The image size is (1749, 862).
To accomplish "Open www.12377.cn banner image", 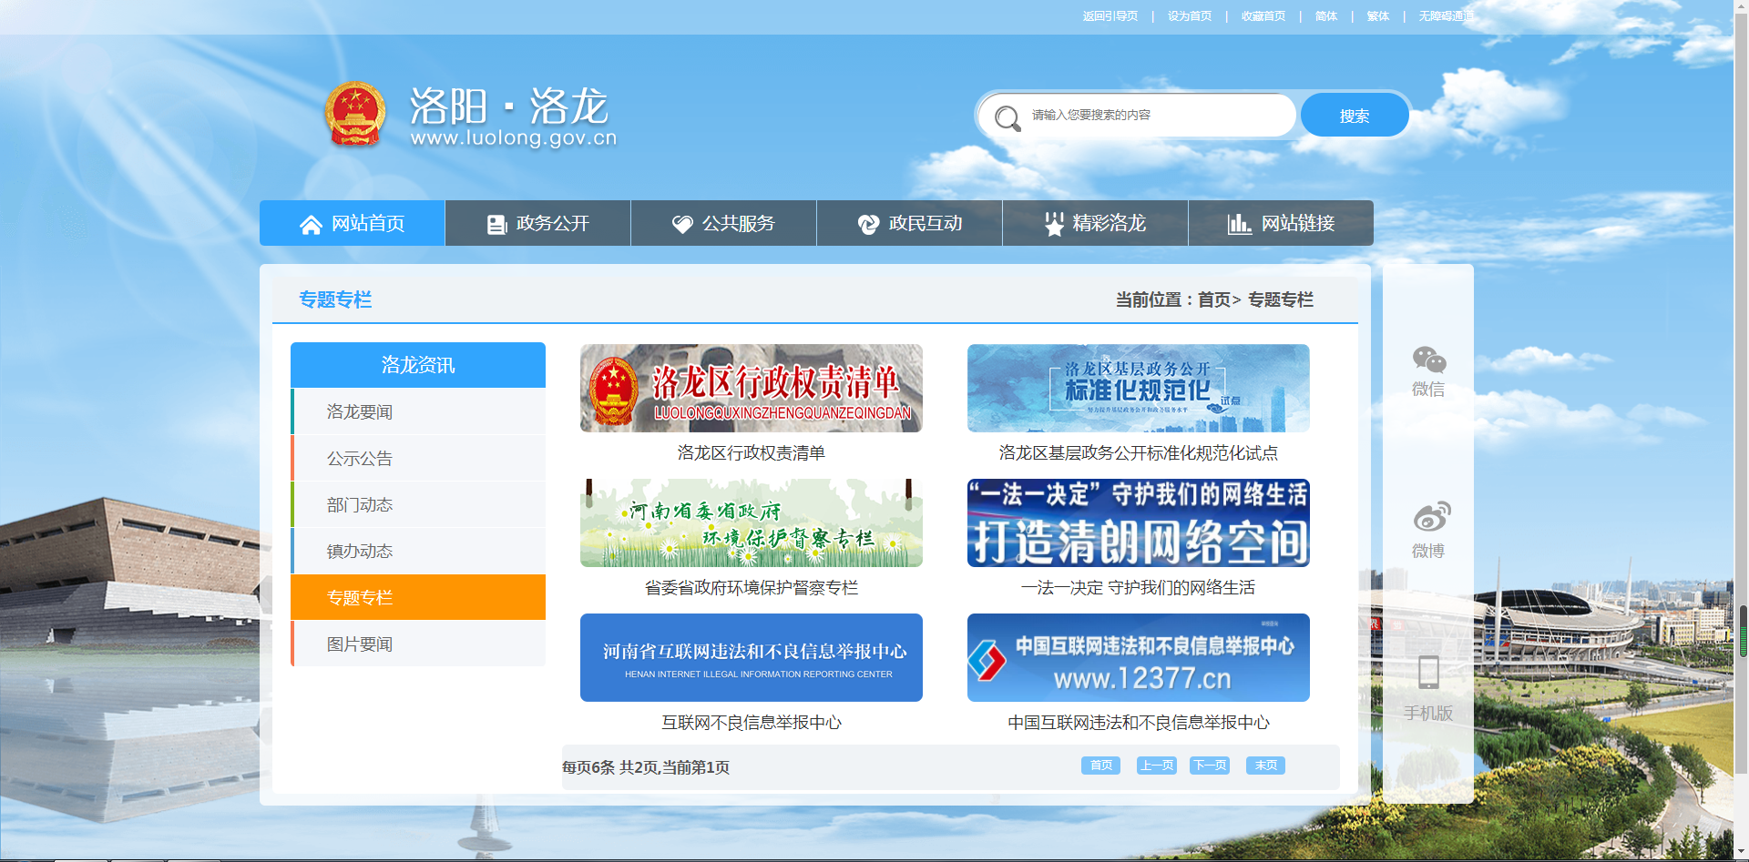I will pyautogui.click(x=1139, y=657).
